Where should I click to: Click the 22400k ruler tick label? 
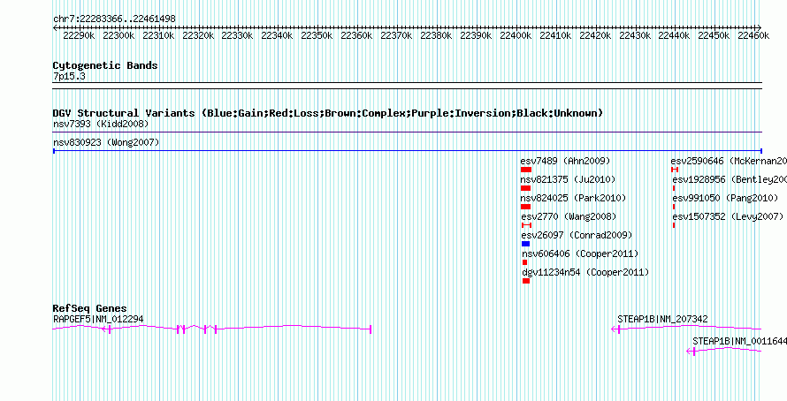coord(516,35)
